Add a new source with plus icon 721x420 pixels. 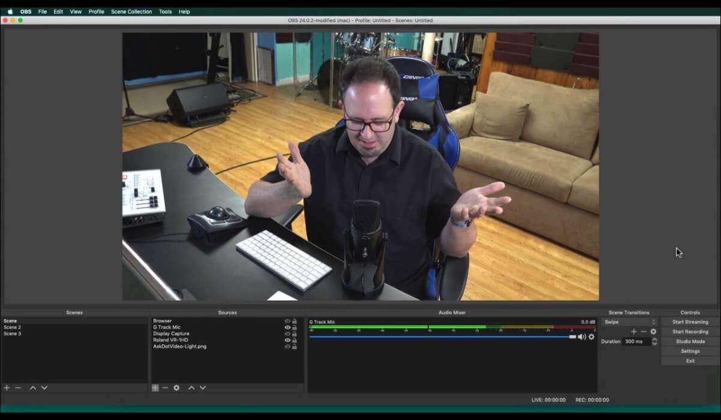click(155, 388)
